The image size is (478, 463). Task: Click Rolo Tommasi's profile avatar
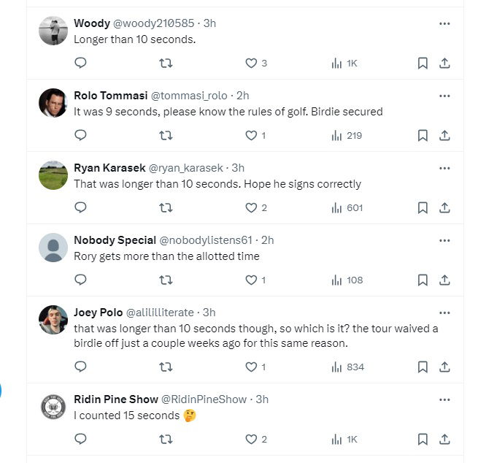coord(53,104)
